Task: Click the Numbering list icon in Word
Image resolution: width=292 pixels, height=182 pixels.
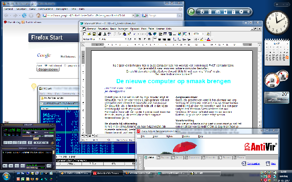Action: [x=175, y=39]
